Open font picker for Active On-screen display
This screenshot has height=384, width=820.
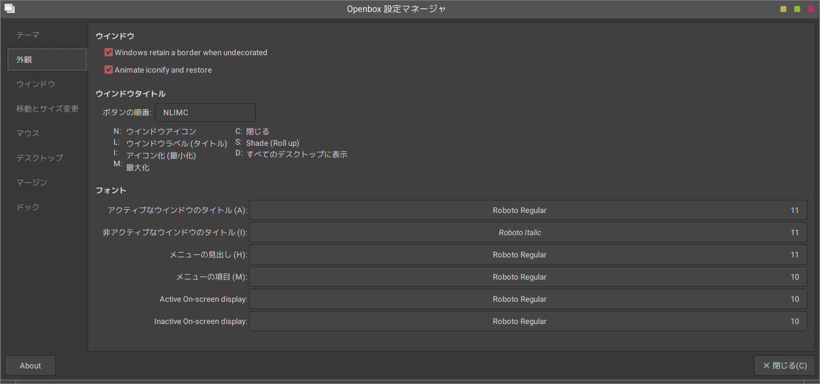pos(528,299)
